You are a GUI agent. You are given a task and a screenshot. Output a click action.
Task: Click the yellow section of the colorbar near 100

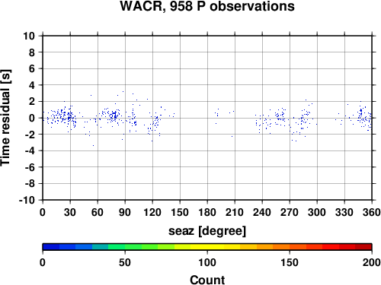(x=207, y=247)
